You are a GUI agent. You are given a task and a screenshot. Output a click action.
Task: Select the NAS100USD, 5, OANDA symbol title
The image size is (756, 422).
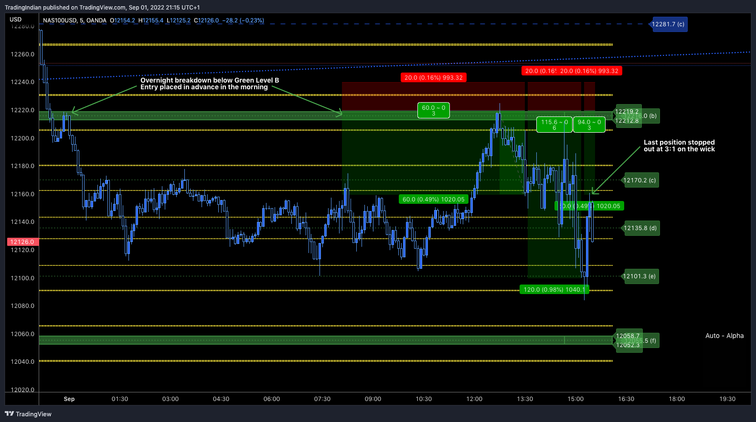pos(75,21)
